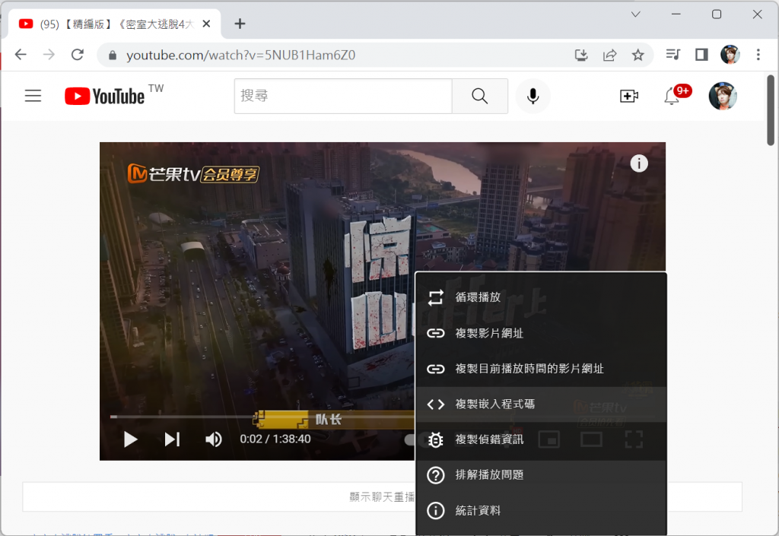This screenshot has height=536, width=779.
Task: Open notifications bell
Action: tap(672, 96)
